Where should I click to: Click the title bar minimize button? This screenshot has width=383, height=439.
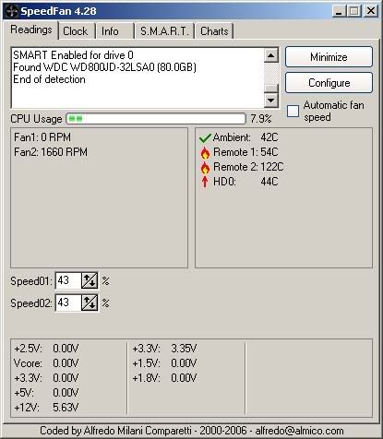point(340,11)
